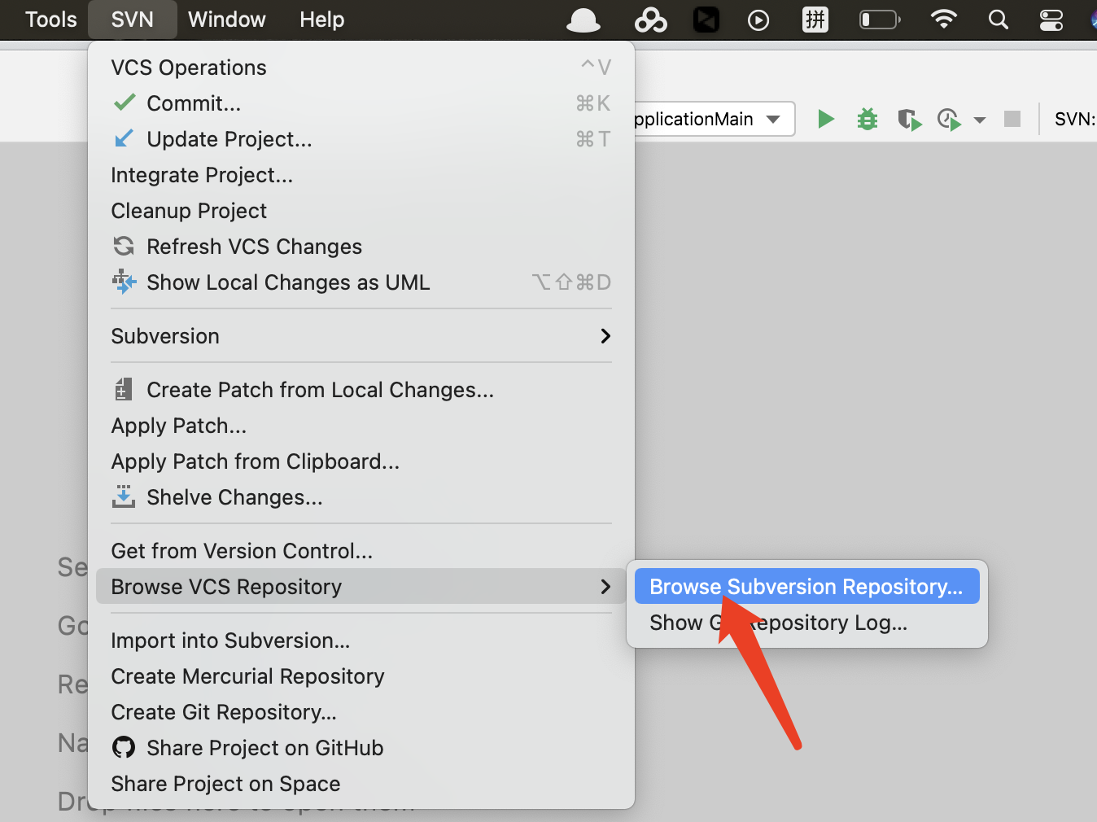Choose Share Project on GitHub
Screen dimensions: 1097x822
click(361, 748)
